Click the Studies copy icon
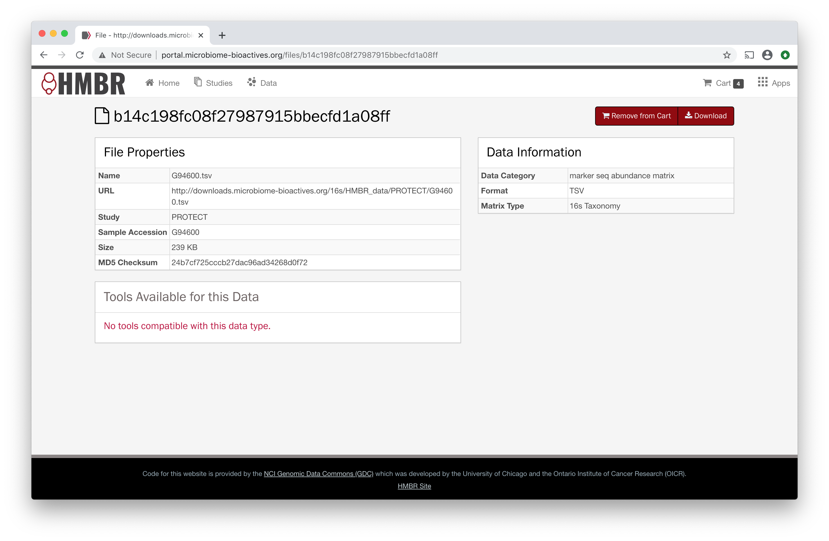Image resolution: width=829 pixels, height=541 pixels. pos(197,82)
